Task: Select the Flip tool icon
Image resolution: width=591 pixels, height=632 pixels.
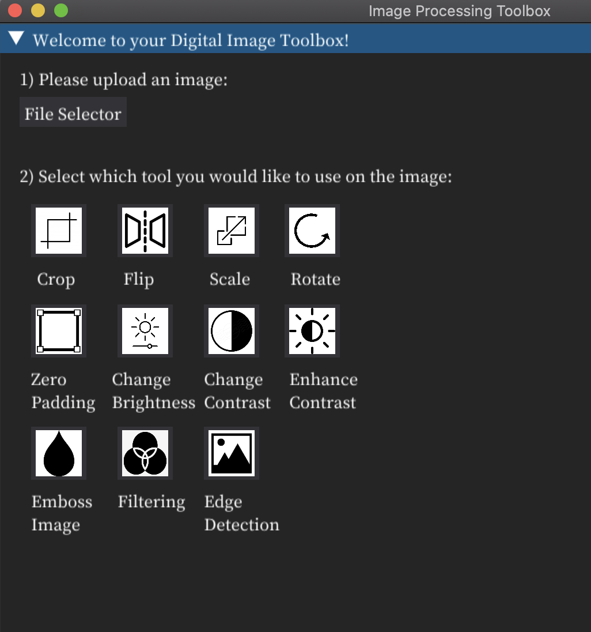Action: pyautogui.click(x=145, y=230)
